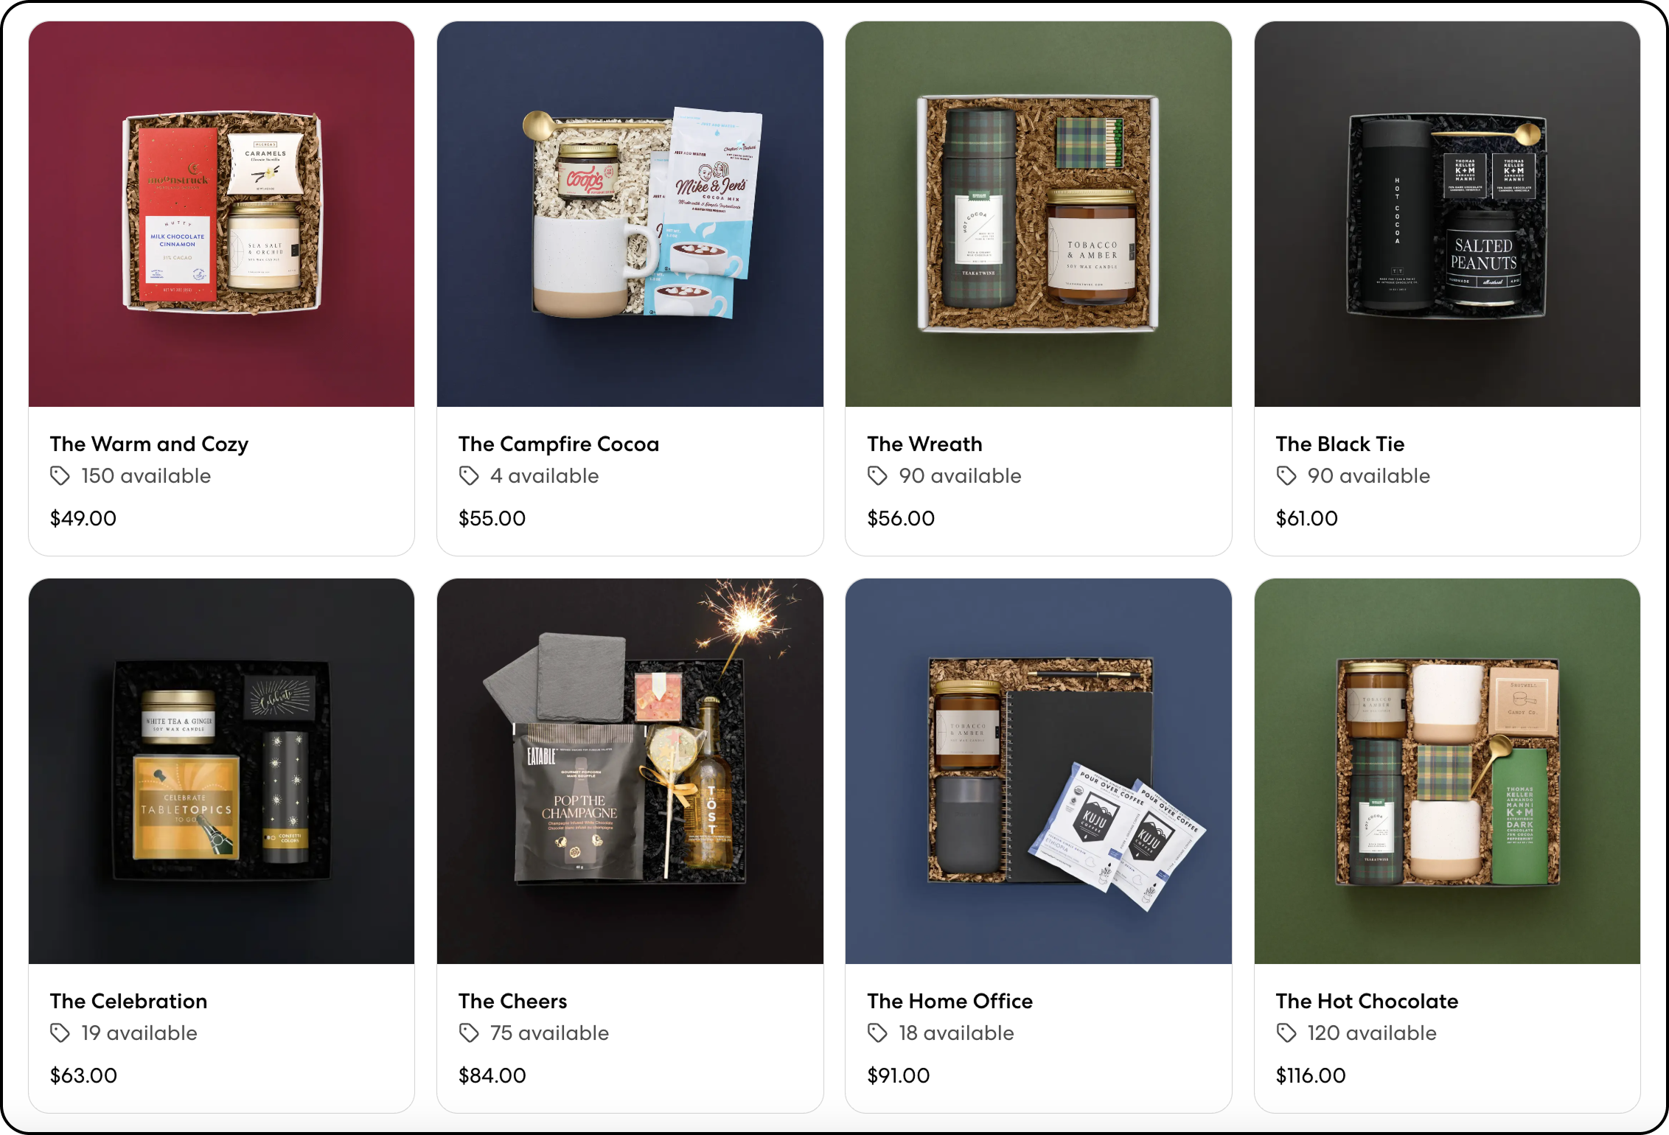Click The Celebration product name
The image size is (1669, 1135).
[x=128, y=1001]
